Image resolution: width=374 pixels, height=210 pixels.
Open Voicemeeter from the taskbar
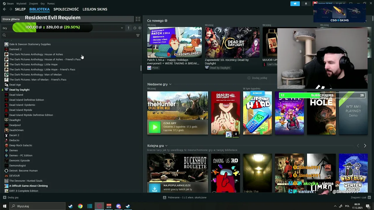pos(109,206)
